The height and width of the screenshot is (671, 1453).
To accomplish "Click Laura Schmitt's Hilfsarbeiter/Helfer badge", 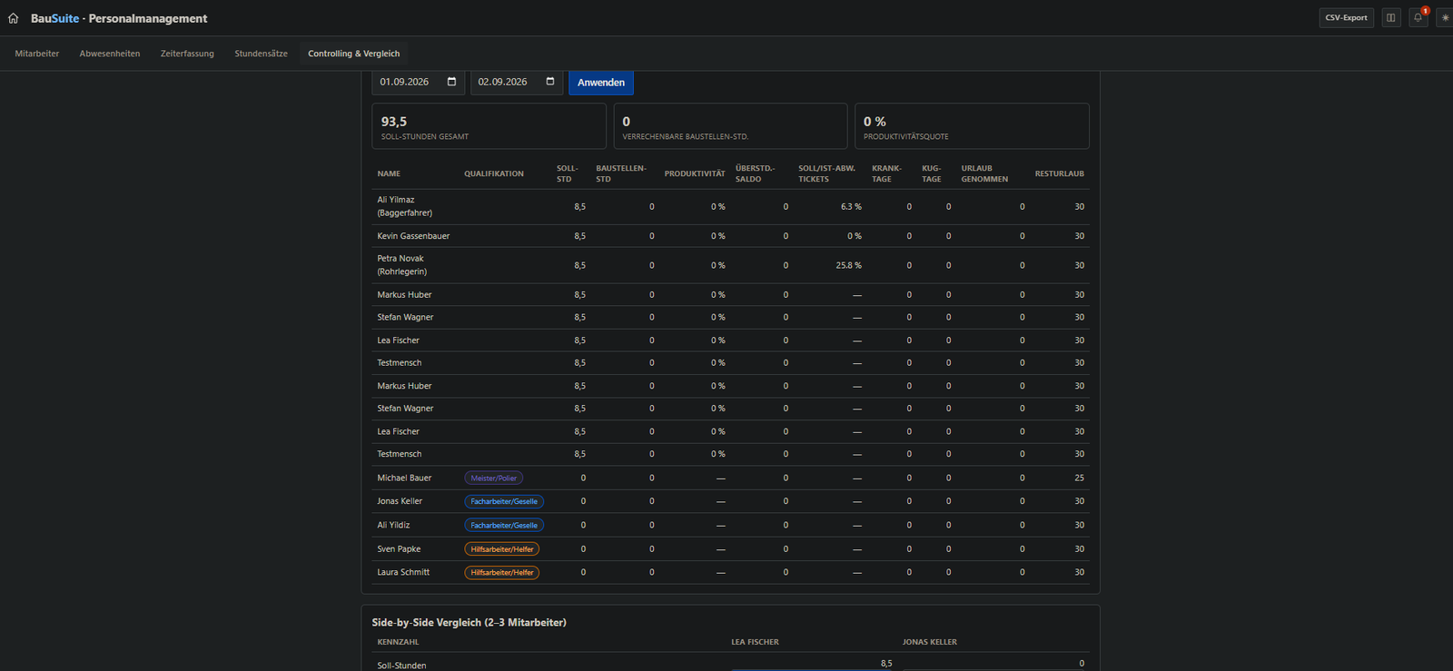I will tap(502, 573).
